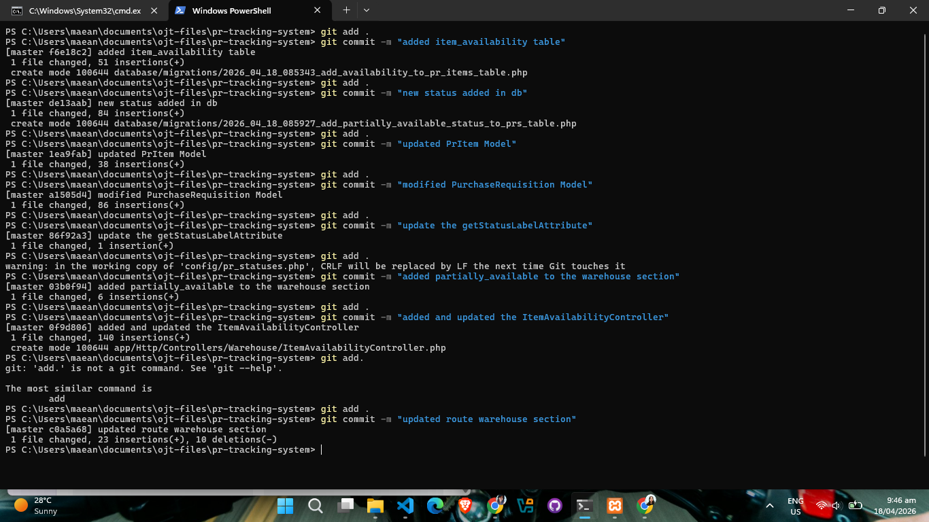Screen dimensions: 929x522
Task: Click "[master 0f9d806]" commit output line
Action: point(182,328)
